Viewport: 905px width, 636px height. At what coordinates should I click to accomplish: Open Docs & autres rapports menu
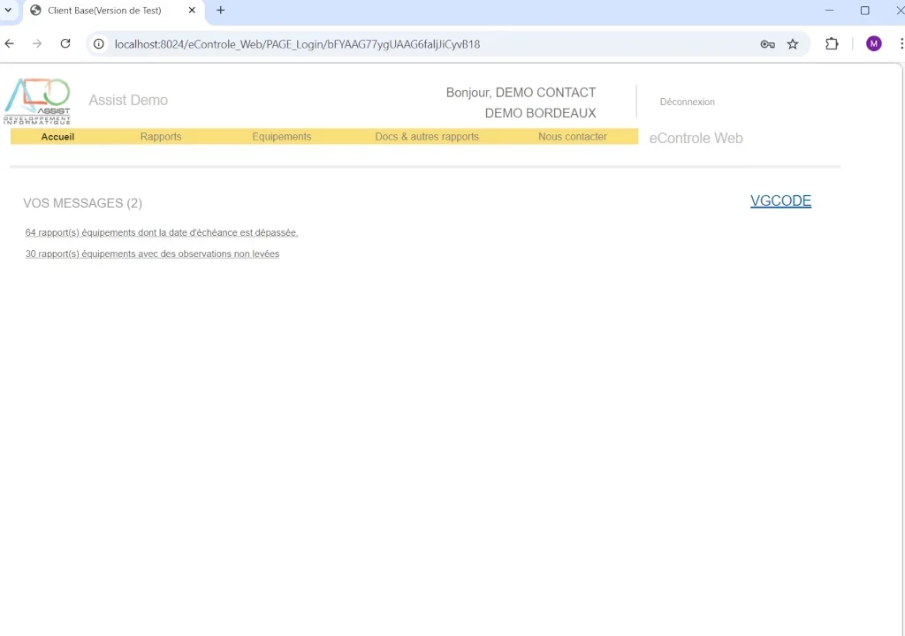427,137
